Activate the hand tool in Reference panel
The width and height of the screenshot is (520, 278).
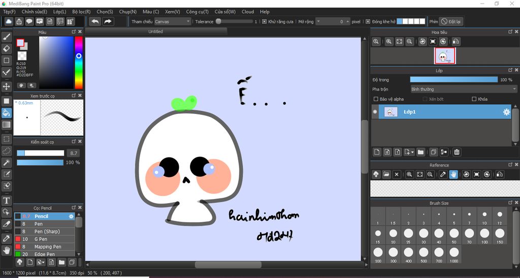(x=453, y=174)
